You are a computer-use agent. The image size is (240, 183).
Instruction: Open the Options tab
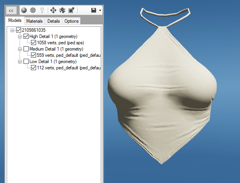(x=71, y=21)
